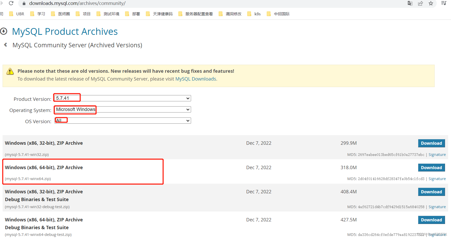Screen dimensions: 451x238
Task: Open the 服务器配置查看 bookmark
Action: 199,14
